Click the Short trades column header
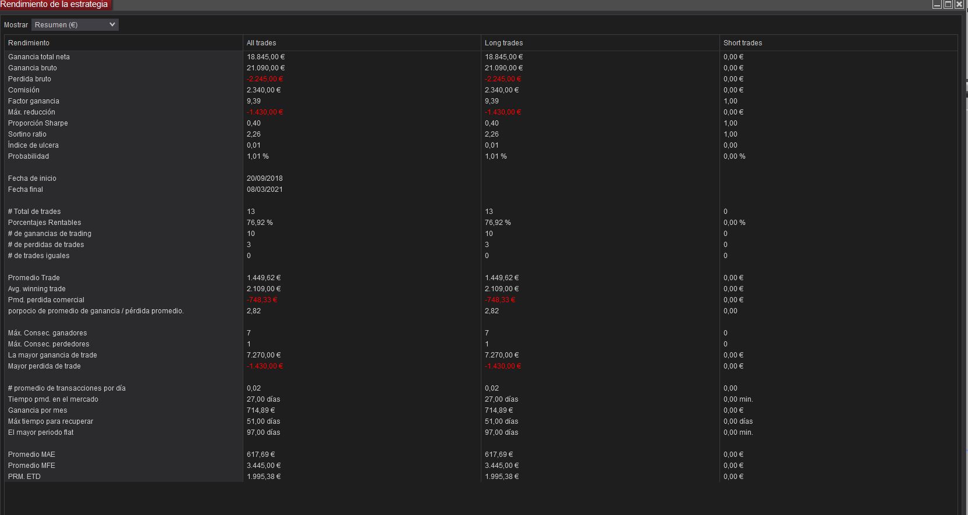 [742, 43]
